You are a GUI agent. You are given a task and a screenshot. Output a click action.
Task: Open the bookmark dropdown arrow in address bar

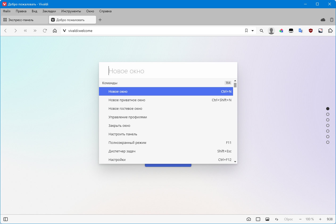point(252,31)
